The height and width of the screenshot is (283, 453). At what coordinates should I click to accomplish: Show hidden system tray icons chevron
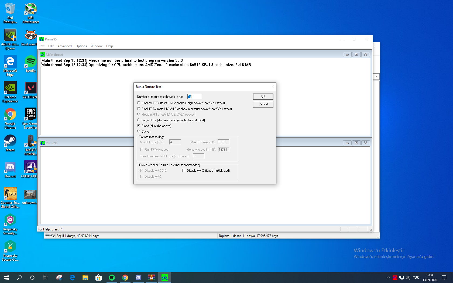pos(389,278)
